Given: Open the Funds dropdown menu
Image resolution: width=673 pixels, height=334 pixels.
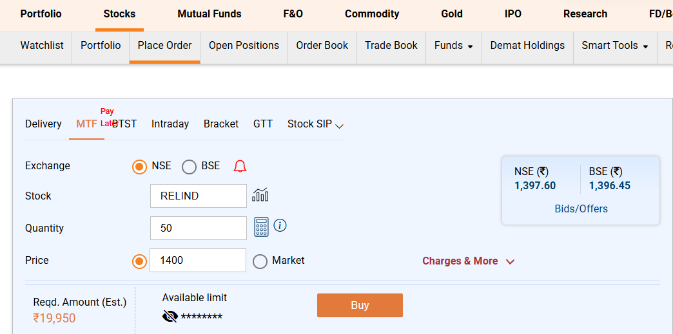Looking at the screenshot, I should 453,46.
